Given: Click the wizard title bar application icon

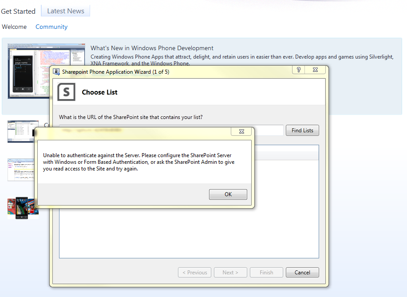Looking at the screenshot, I should click(55, 71).
